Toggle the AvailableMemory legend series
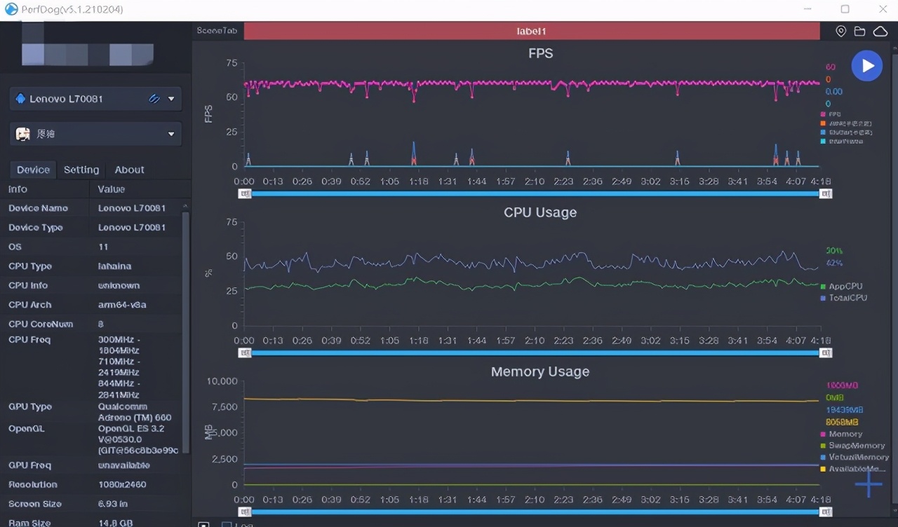The height and width of the screenshot is (527, 898). (x=854, y=469)
